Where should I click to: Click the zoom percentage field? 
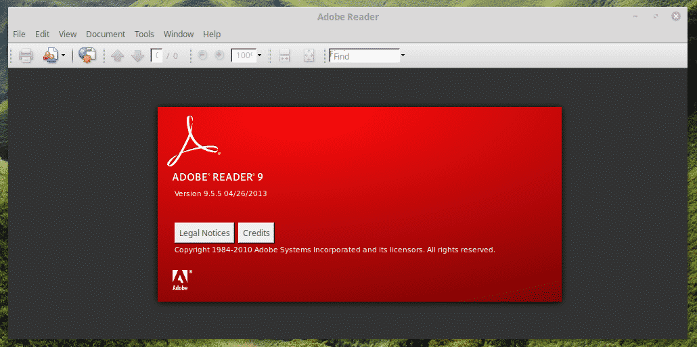[244, 55]
